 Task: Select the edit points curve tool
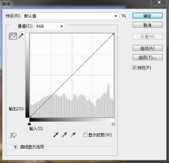pyautogui.click(x=13, y=36)
